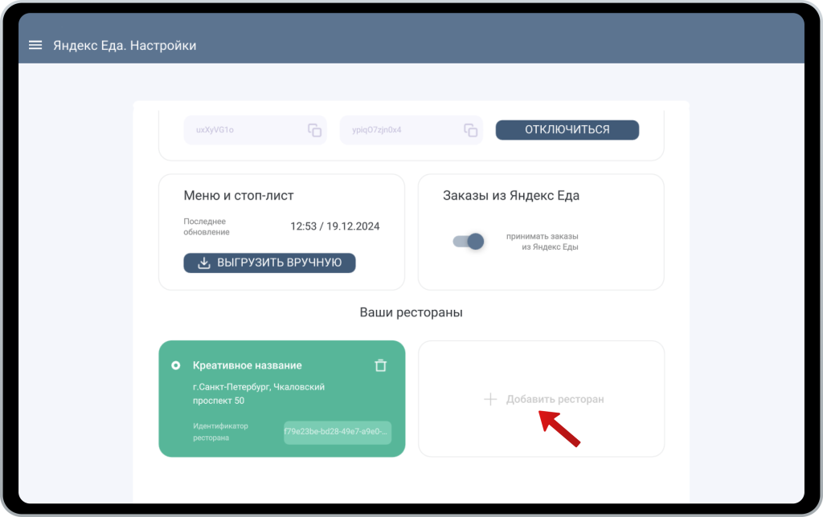The height and width of the screenshot is (517, 823).
Task: Focus the ypiqO7zjn0x4 text field
Action: pyautogui.click(x=411, y=130)
